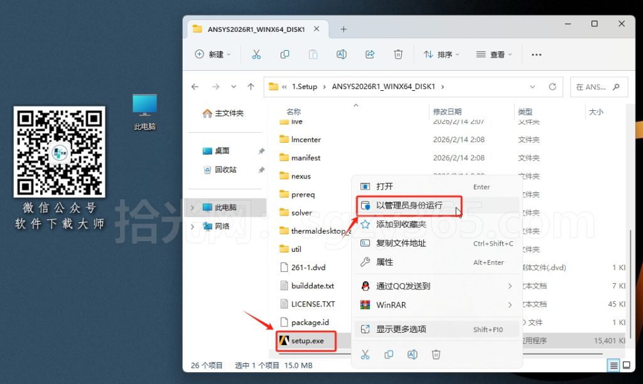Click the Rename icon in the toolbar
This screenshot has height=384, width=643.
tap(341, 54)
